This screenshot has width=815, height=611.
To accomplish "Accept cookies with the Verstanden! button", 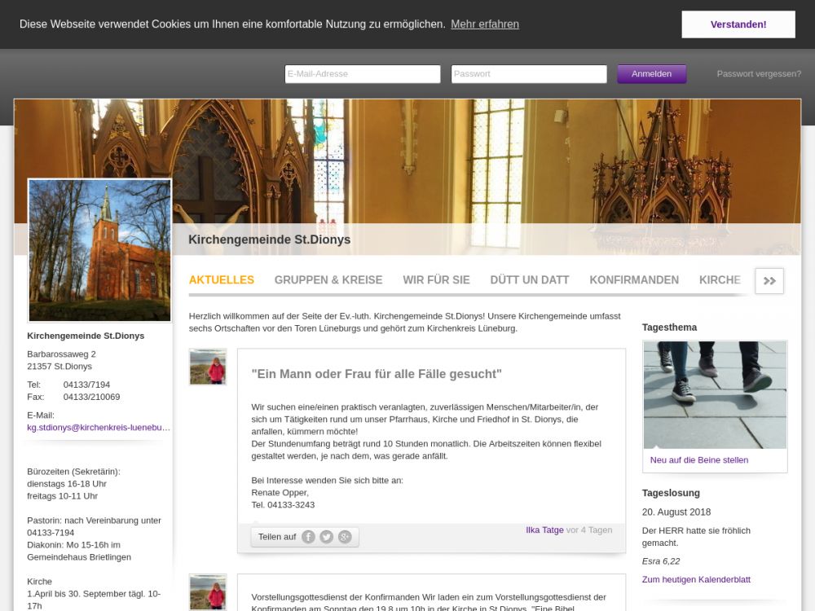I will (x=738, y=24).
